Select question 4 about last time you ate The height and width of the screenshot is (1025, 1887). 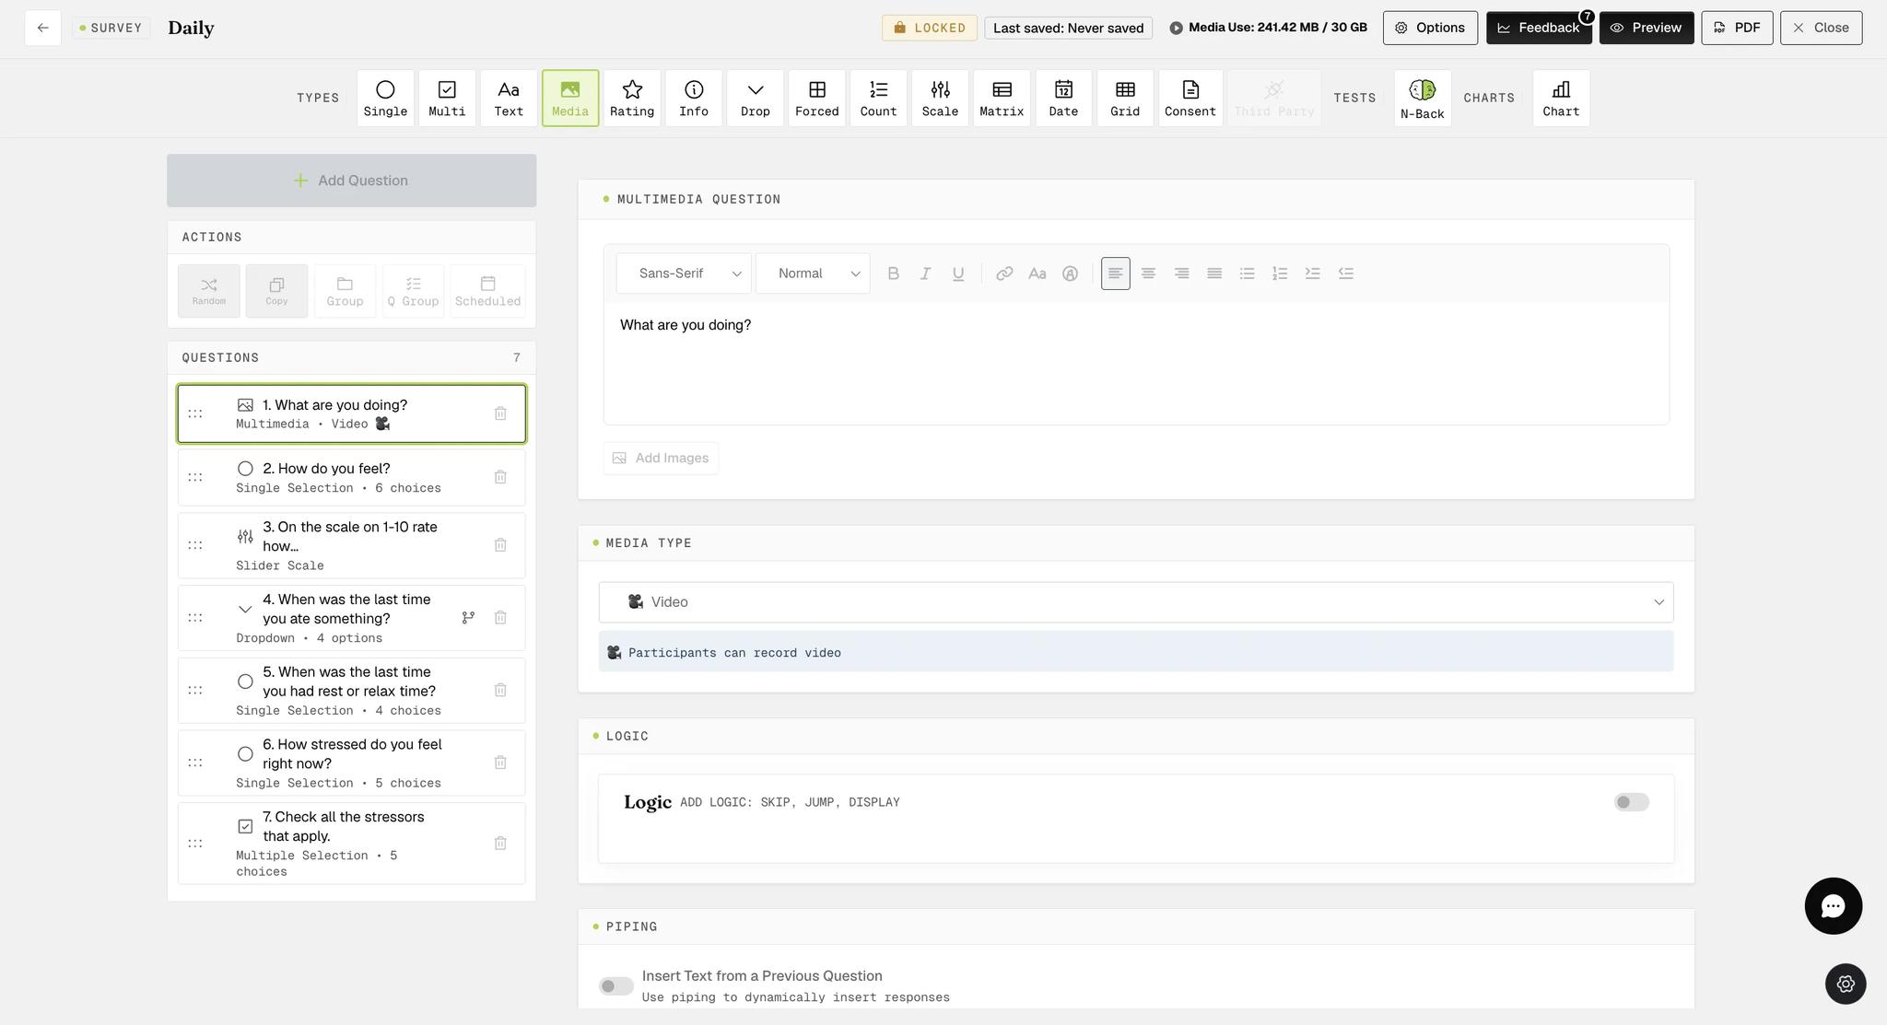pyautogui.click(x=351, y=618)
